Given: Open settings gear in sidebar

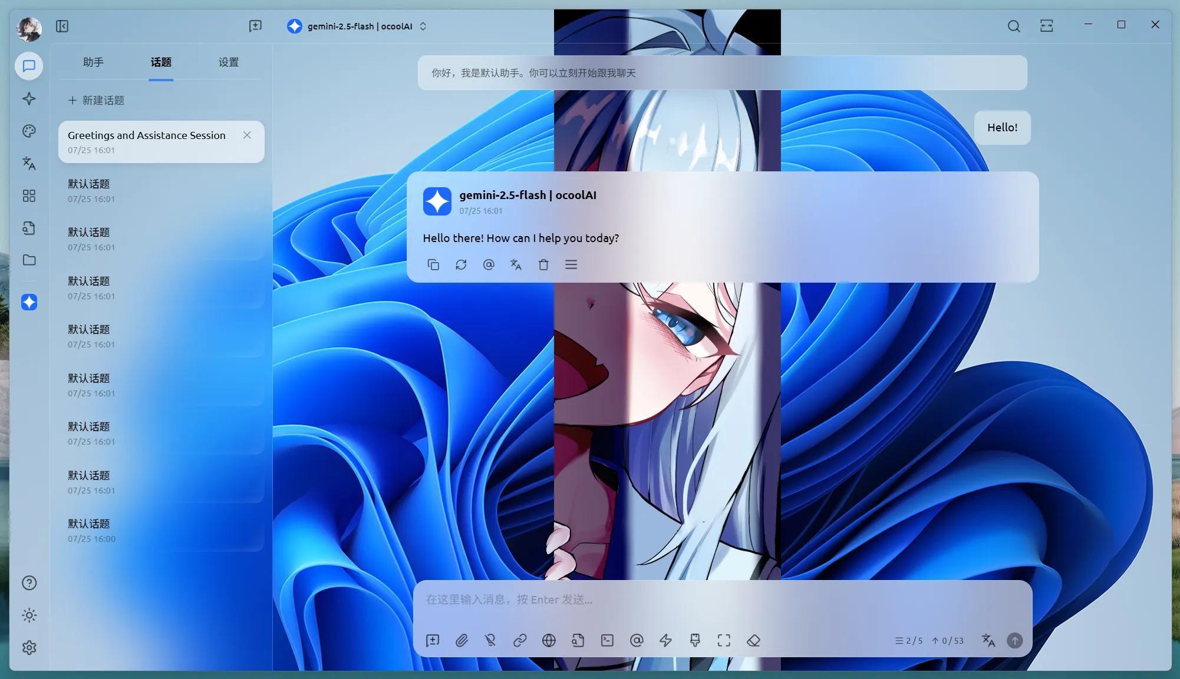Looking at the screenshot, I should pos(29,648).
